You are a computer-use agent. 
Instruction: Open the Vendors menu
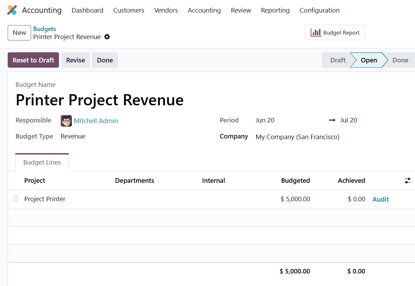pos(166,10)
